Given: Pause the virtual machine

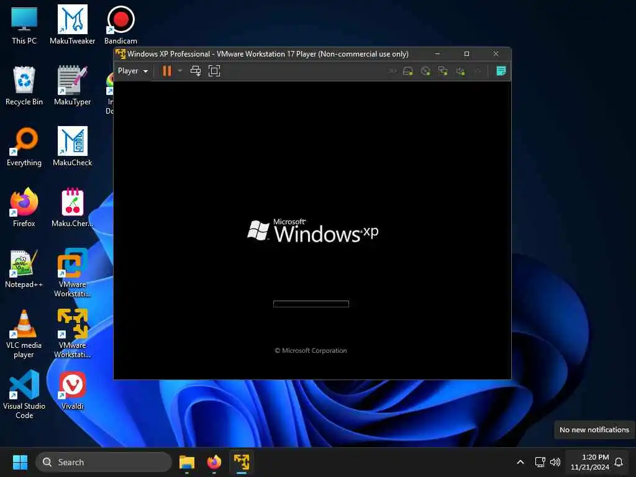Looking at the screenshot, I should pos(166,71).
